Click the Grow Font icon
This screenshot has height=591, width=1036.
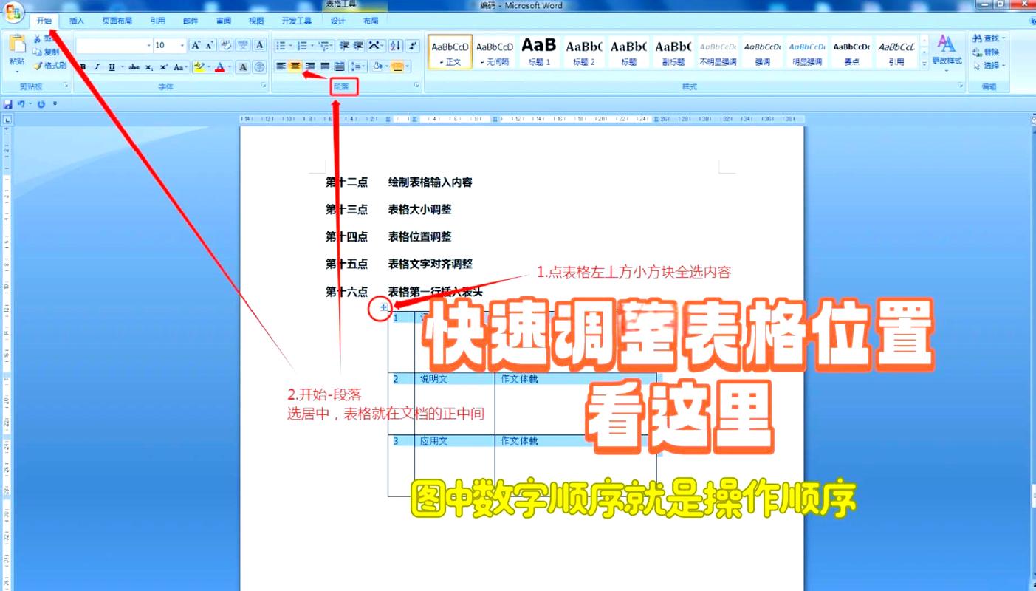(196, 45)
